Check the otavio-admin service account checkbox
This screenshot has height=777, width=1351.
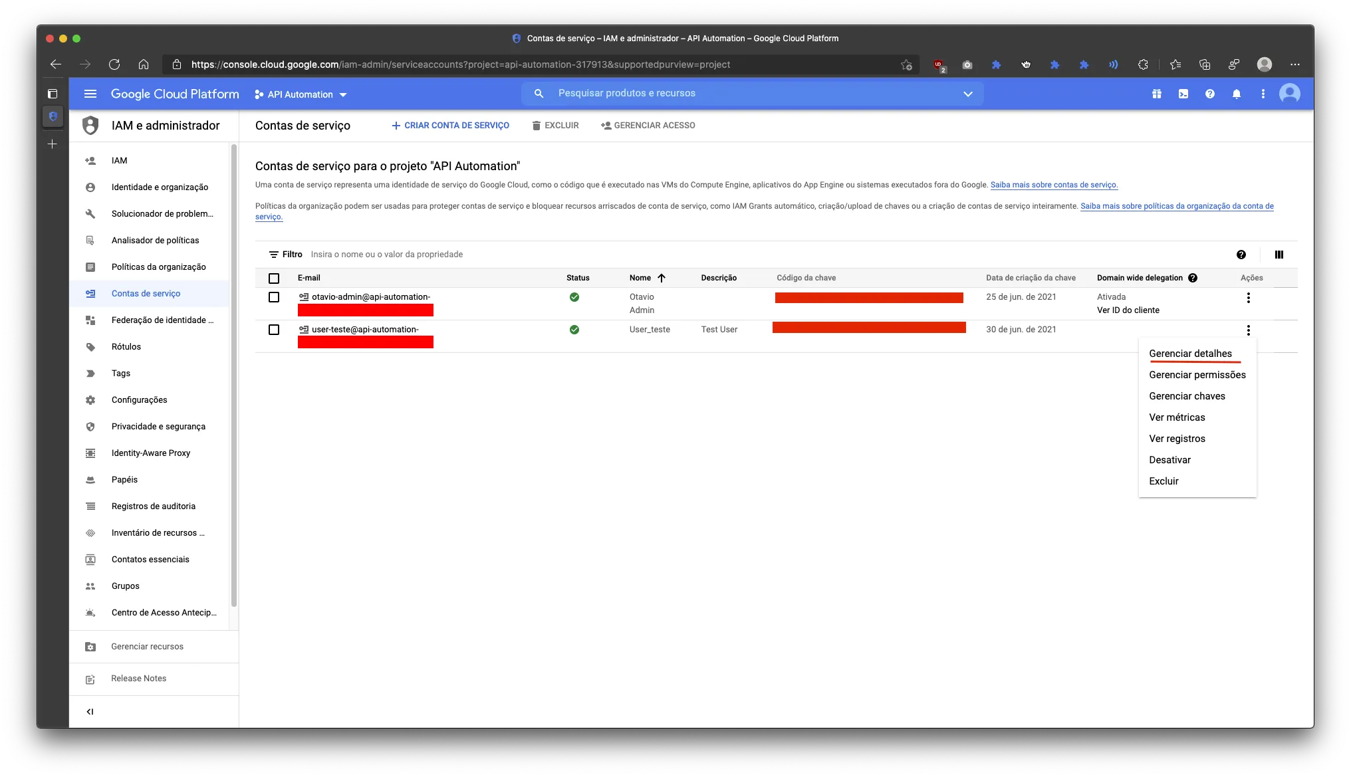pos(274,297)
